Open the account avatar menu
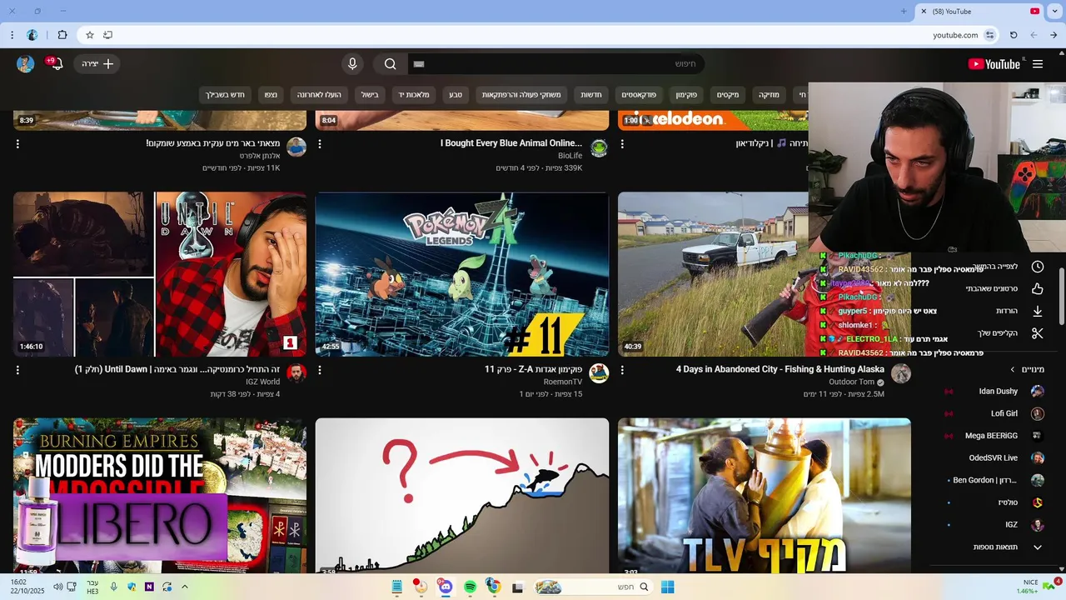The height and width of the screenshot is (600, 1066). pyautogui.click(x=26, y=64)
